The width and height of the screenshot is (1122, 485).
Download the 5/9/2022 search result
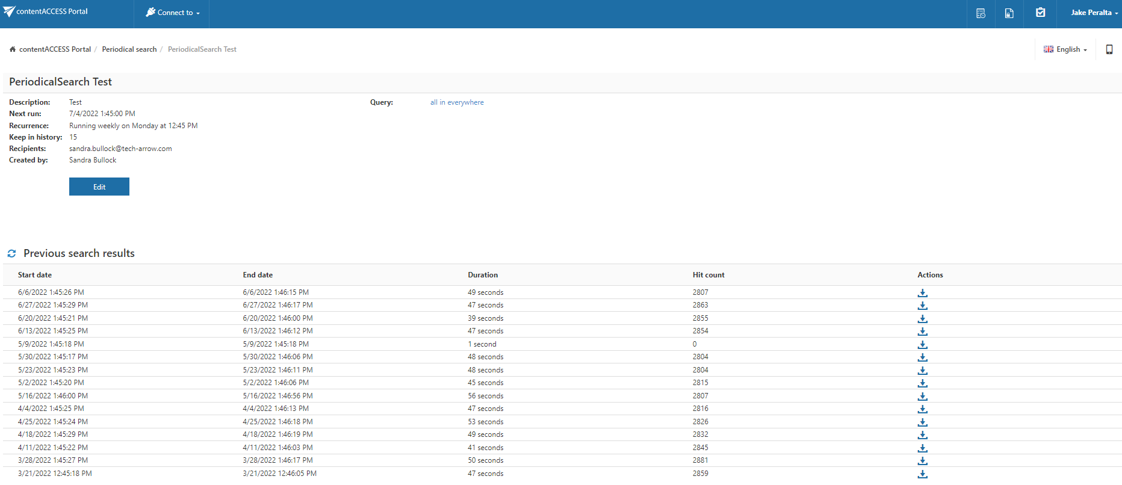(922, 345)
